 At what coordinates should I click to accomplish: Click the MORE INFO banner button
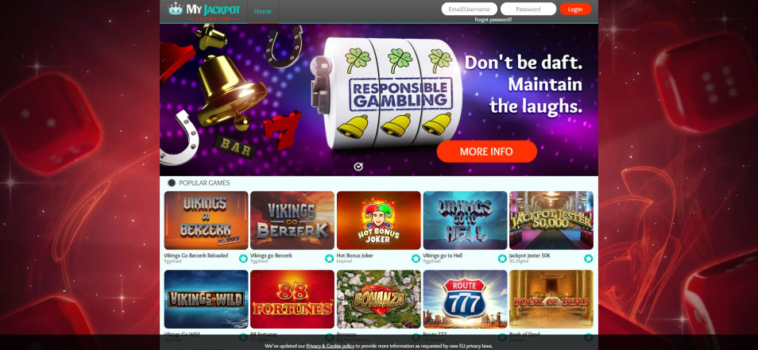click(486, 152)
